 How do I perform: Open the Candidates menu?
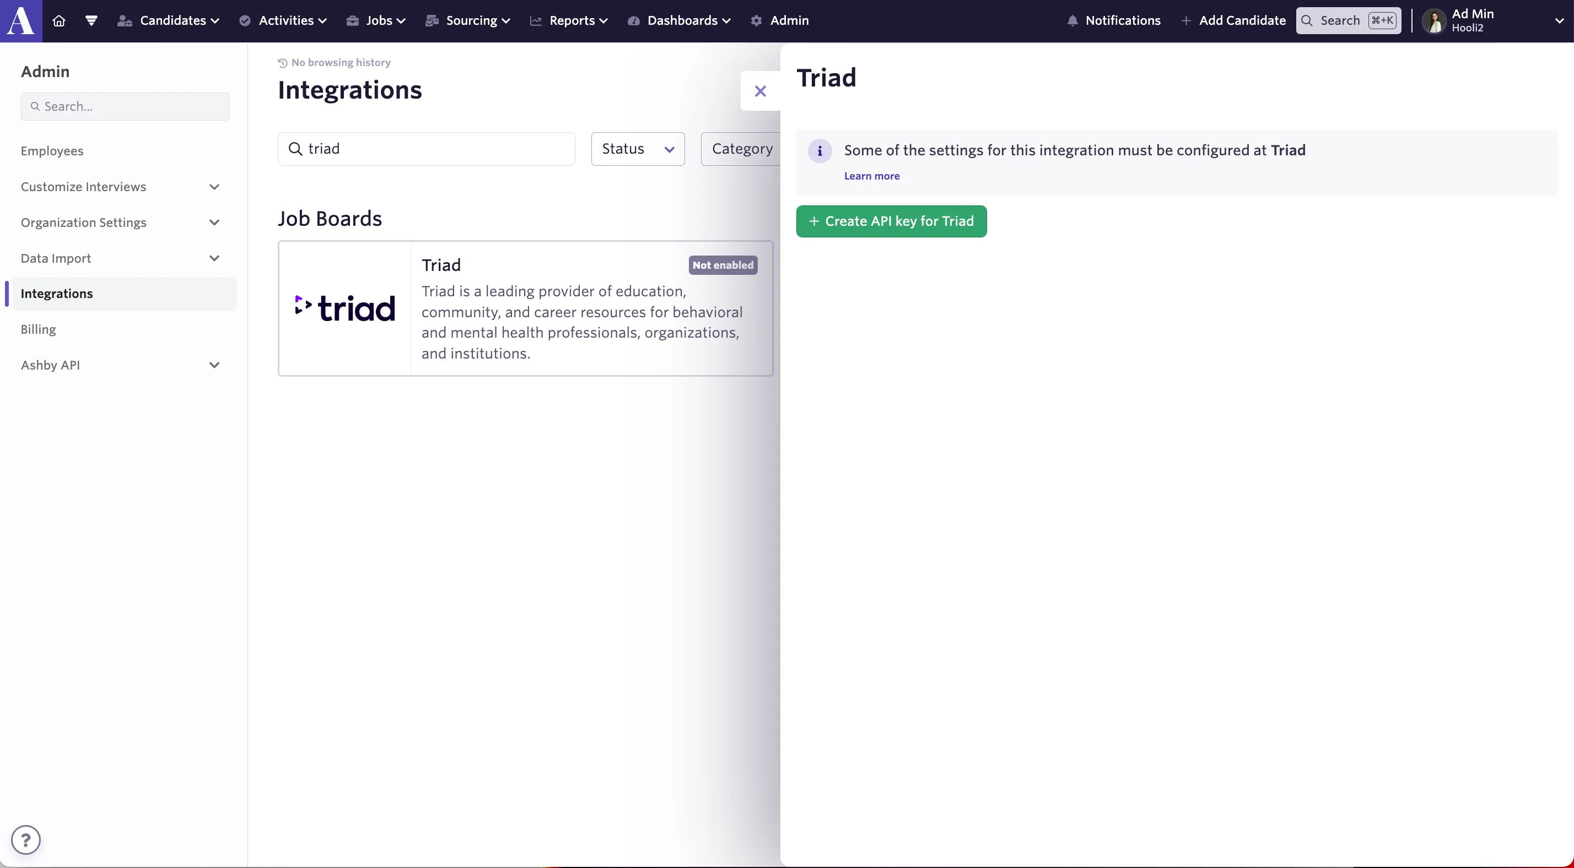point(169,21)
